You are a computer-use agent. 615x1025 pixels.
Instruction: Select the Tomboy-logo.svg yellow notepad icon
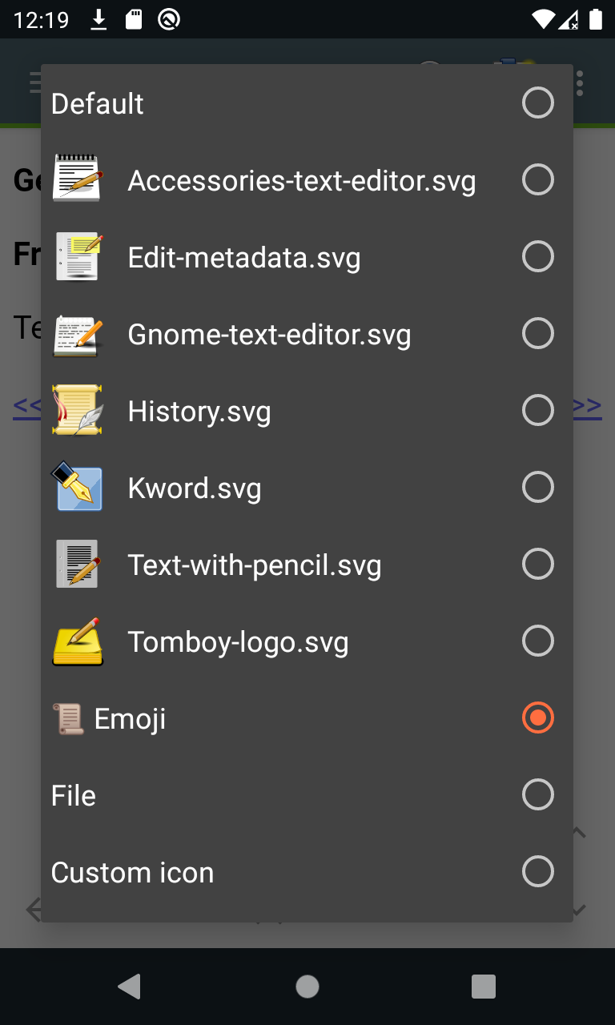(77, 641)
